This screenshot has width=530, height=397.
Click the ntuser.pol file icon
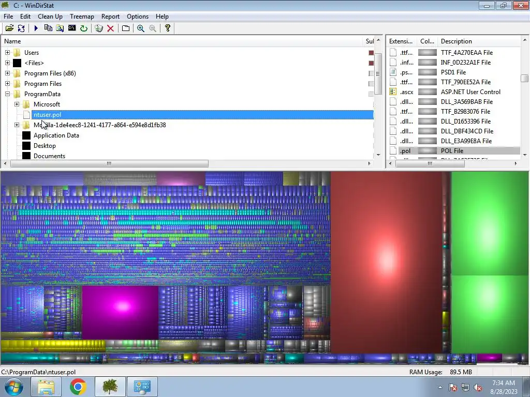click(27, 115)
